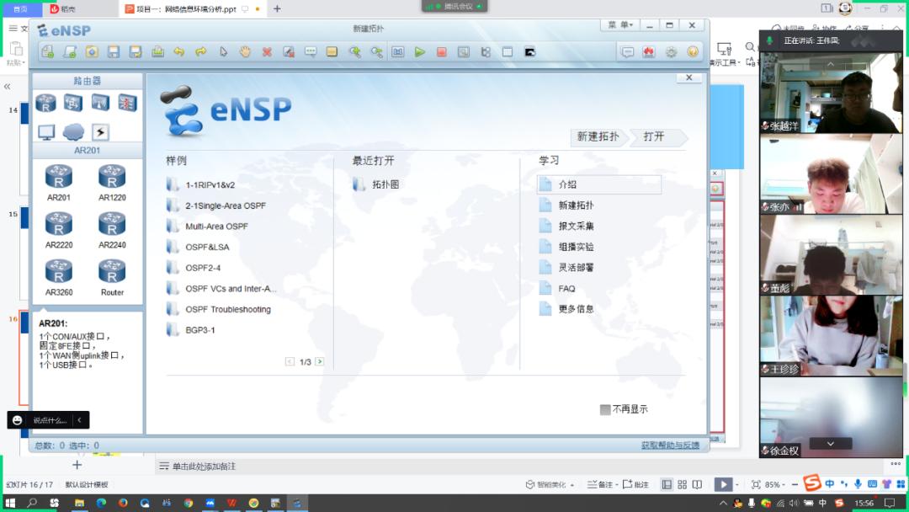Select the Firewall device category icon
The width and height of the screenshot is (909, 512).
coord(128,104)
